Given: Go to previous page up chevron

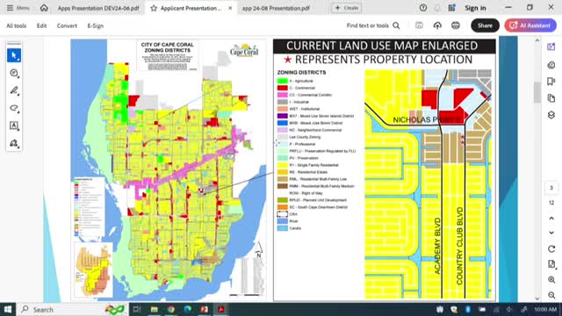Looking at the screenshot, I should [551, 219].
